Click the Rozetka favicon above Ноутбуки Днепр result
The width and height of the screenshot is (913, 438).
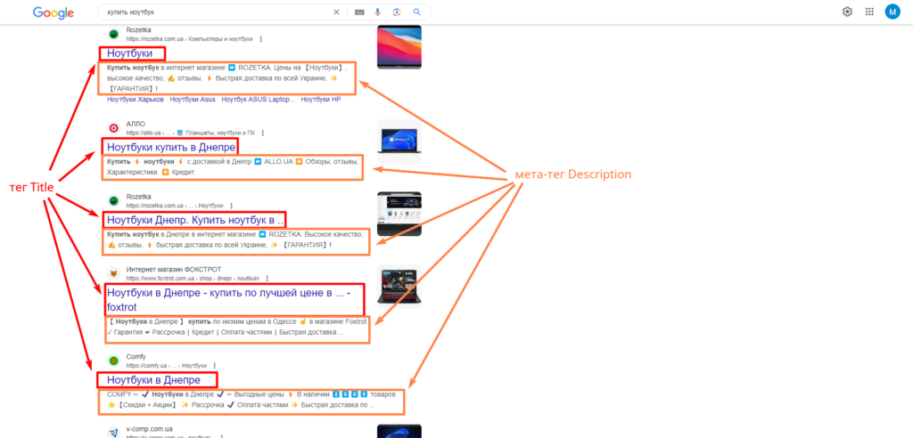pyautogui.click(x=113, y=200)
